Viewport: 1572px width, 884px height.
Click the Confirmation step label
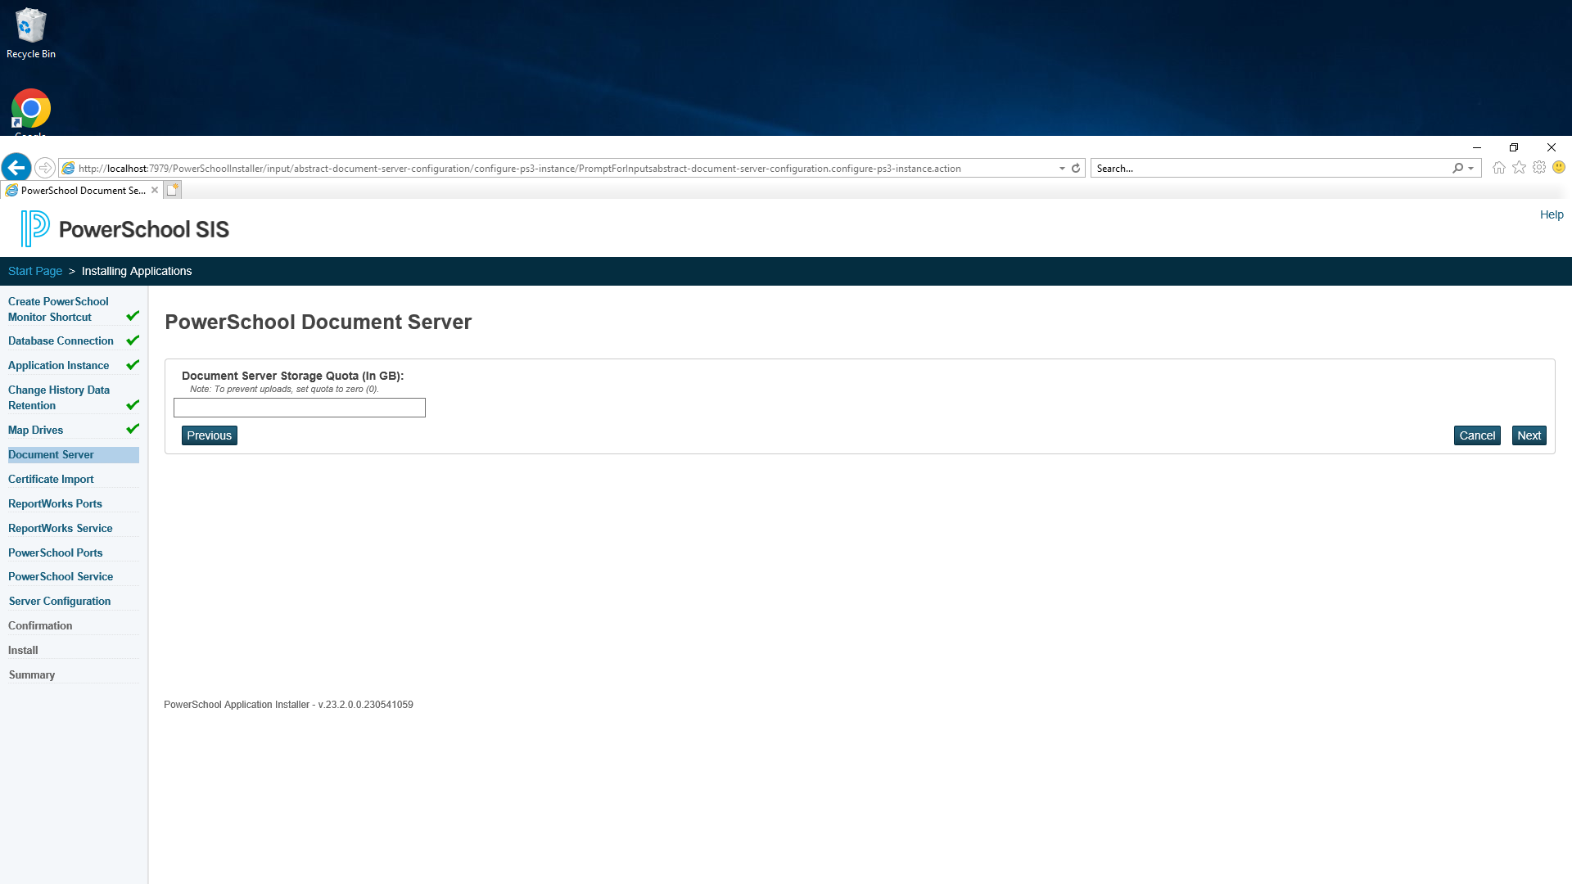pyautogui.click(x=40, y=625)
